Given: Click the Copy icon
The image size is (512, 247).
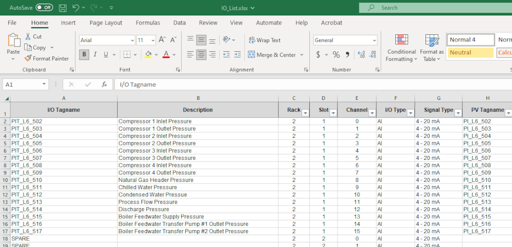Looking at the screenshot, I should pos(28,47).
